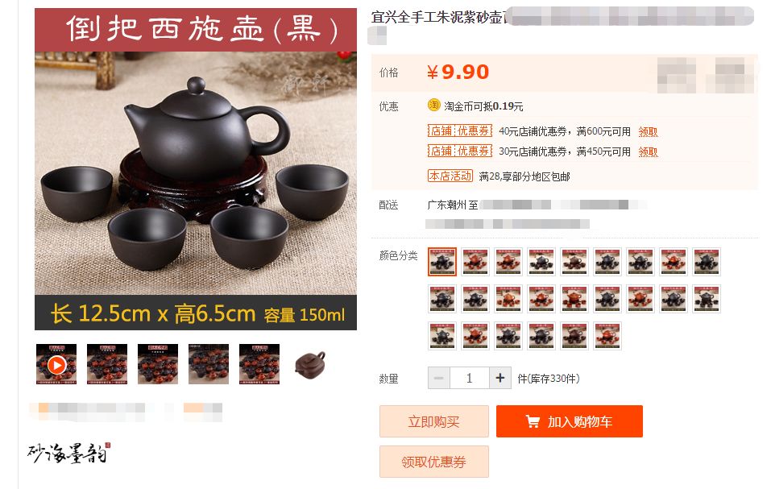View the single brown teapot thumbnail
The height and width of the screenshot is (489, 771).
tap(310, 364)
